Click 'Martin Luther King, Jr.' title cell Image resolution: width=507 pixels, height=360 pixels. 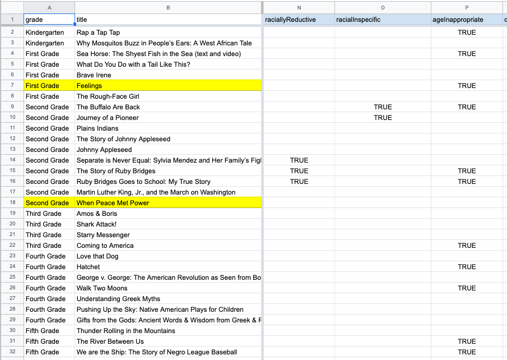168,192
